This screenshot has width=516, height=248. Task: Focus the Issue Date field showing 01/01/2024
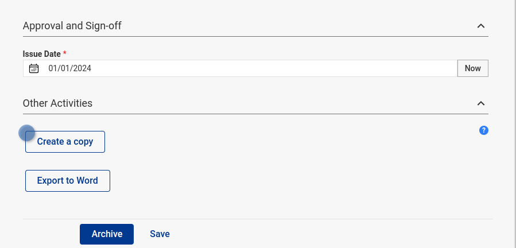pos(230,68)
